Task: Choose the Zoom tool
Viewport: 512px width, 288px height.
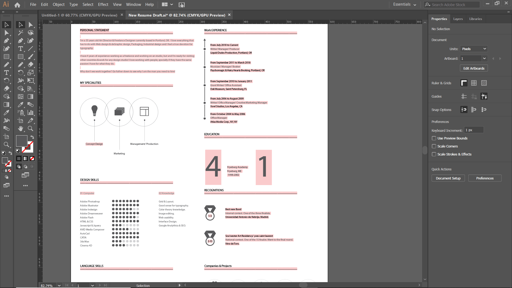Action: [x=30, y=129]
